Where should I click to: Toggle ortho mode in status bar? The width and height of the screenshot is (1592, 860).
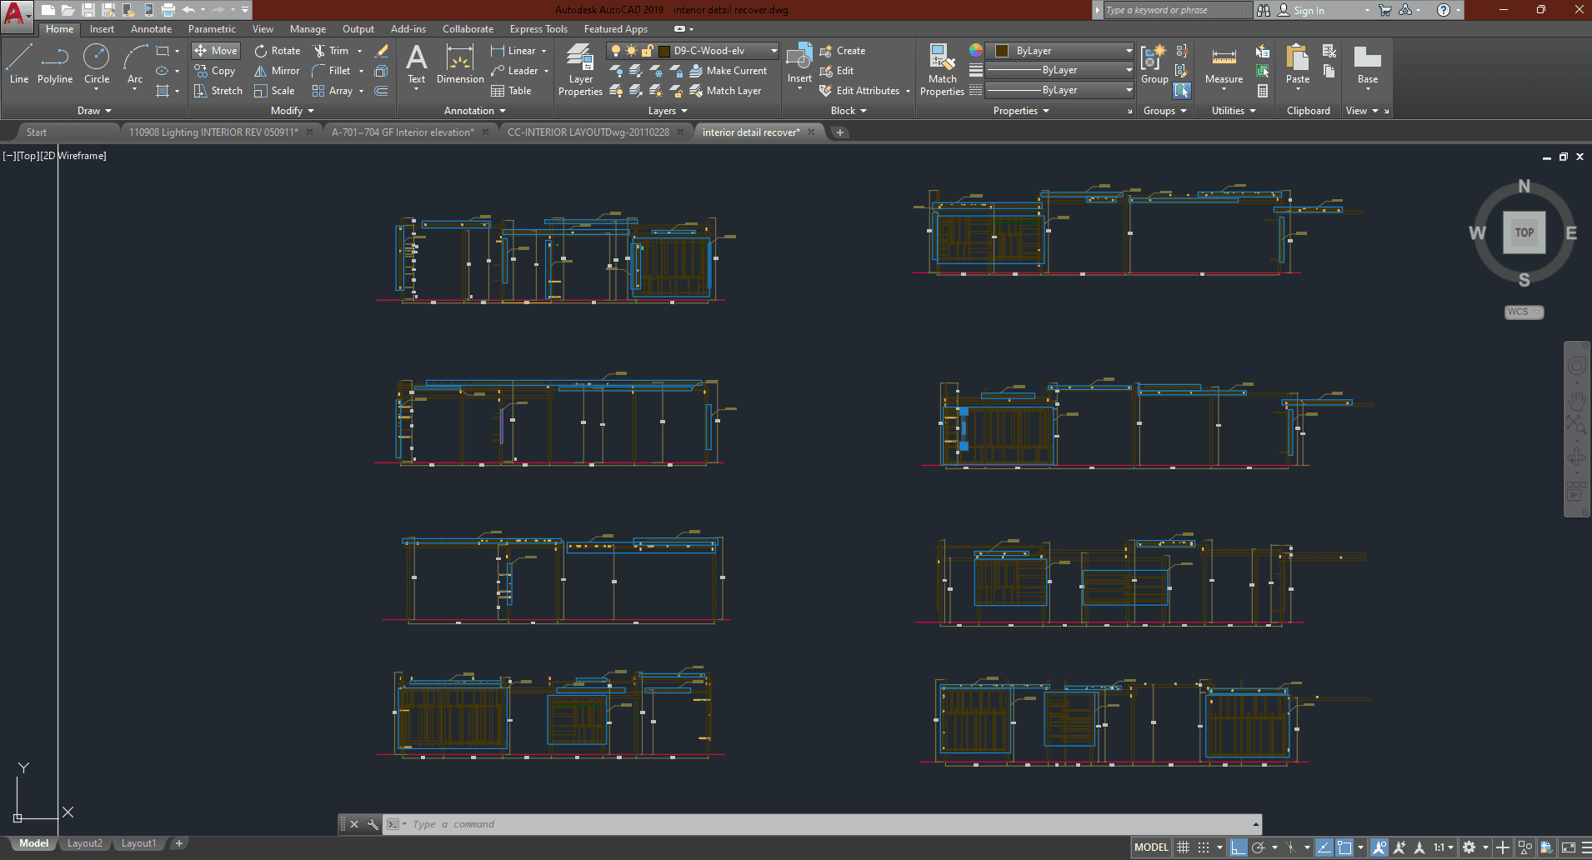[1239, 847]
